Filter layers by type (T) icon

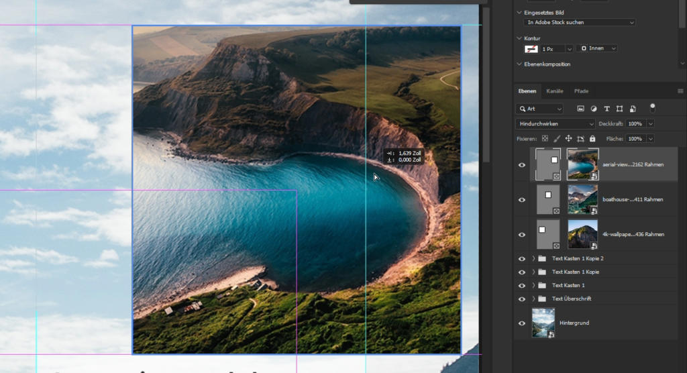point(606,109)
